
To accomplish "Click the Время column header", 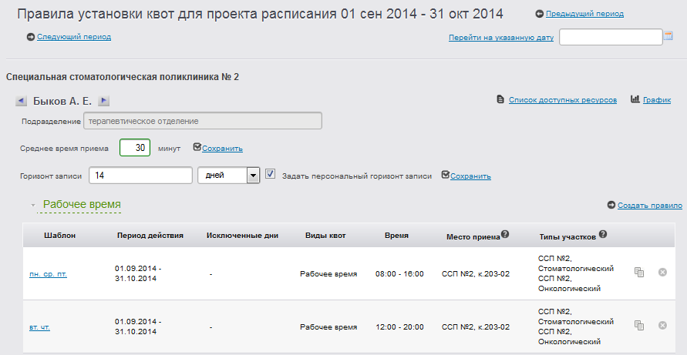I will click(x=396, y=236).
